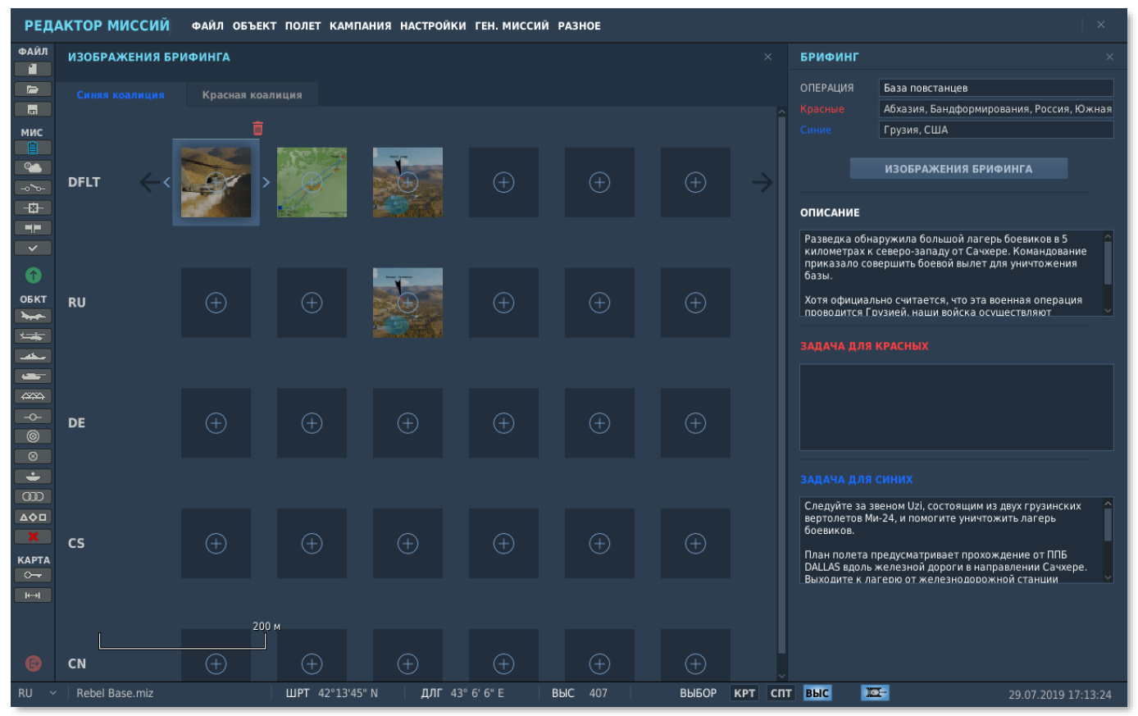Click the ОПЕРАЦИЯ name input field
Screen dimensions: 1138x716
[995, 88]
